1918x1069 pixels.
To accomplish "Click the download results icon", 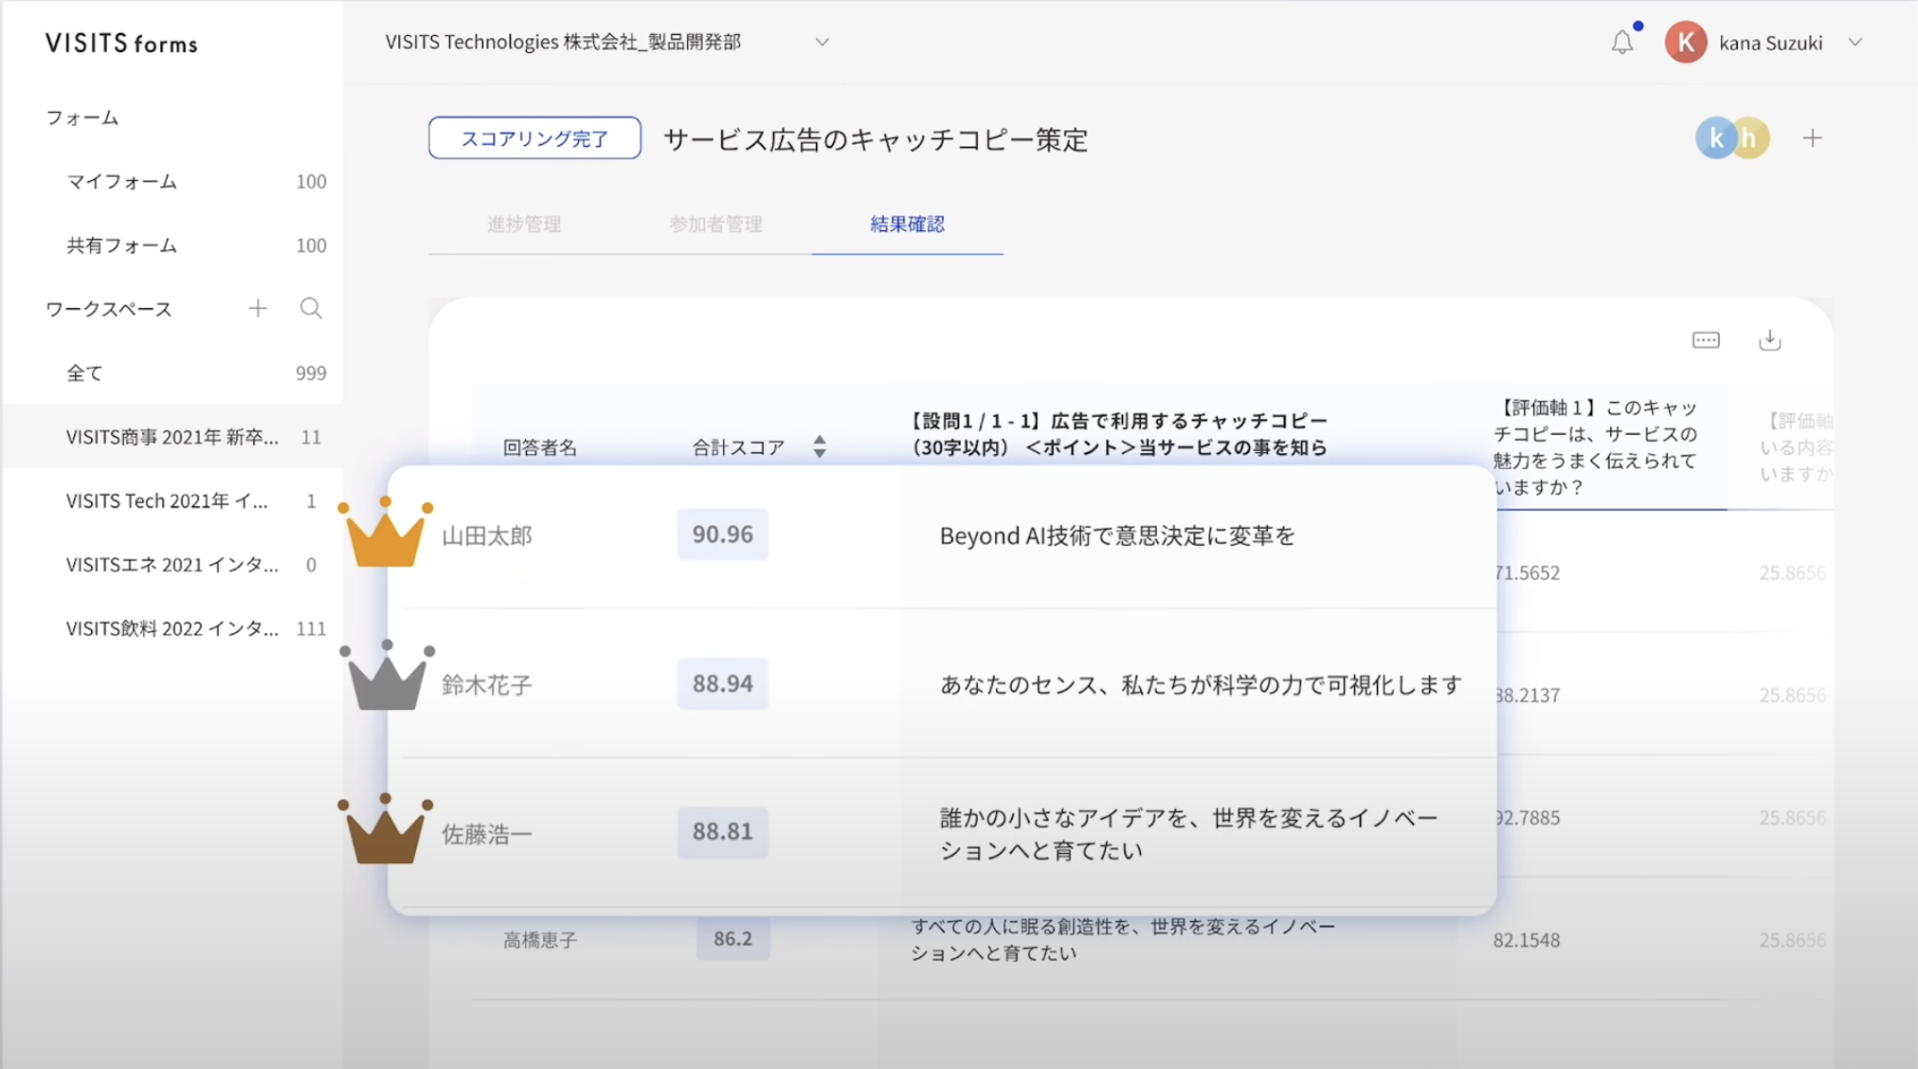I will tap(1769, 339).
